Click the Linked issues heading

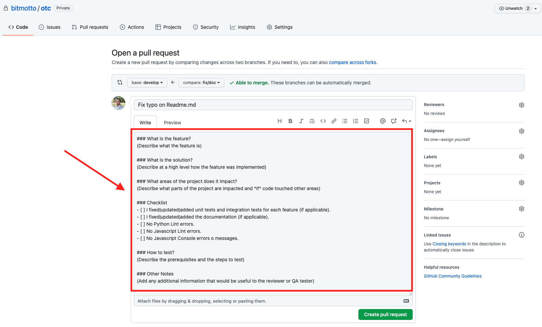click(437, 235)
